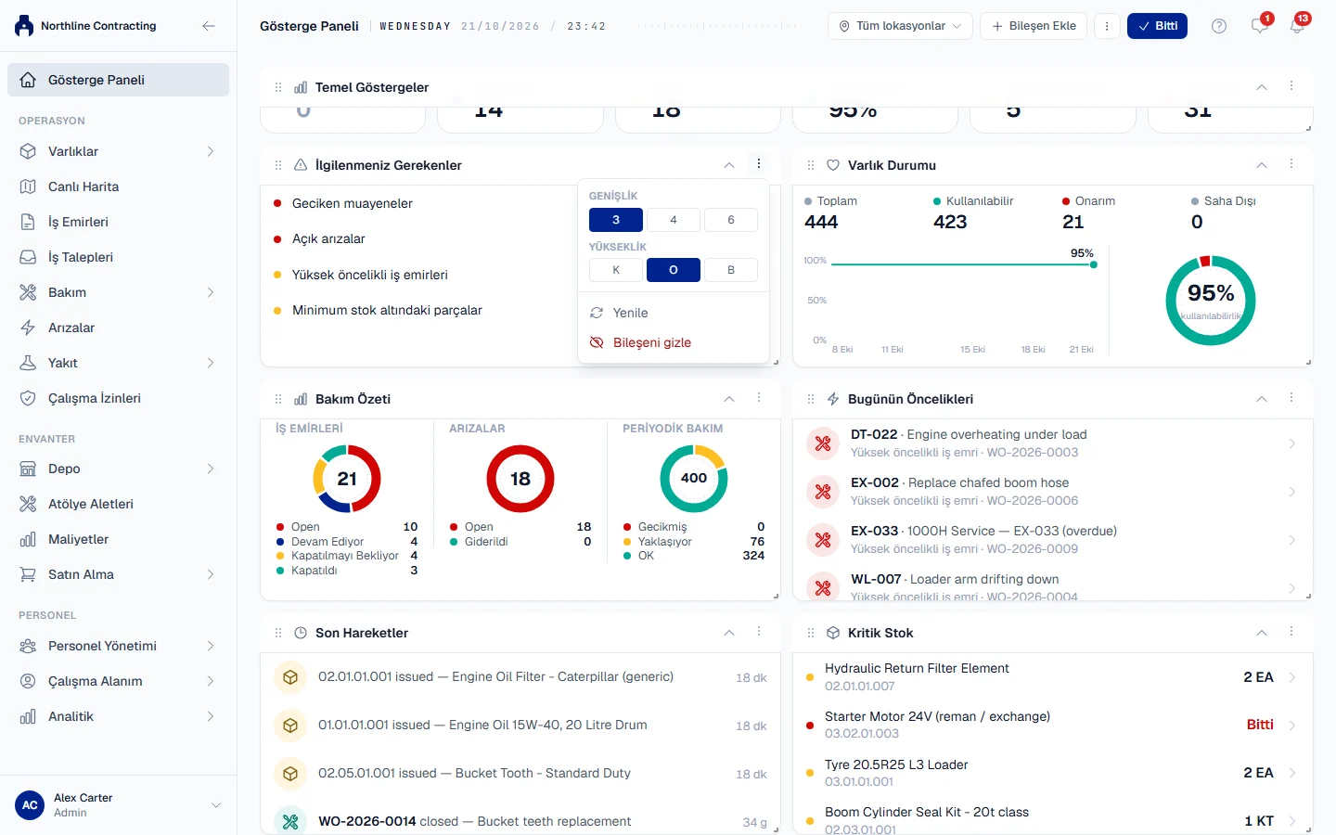Collapse the Varlık Durumu widget
The width and height of the screenshot is (1336, 835).
(x=1262, y=165)
